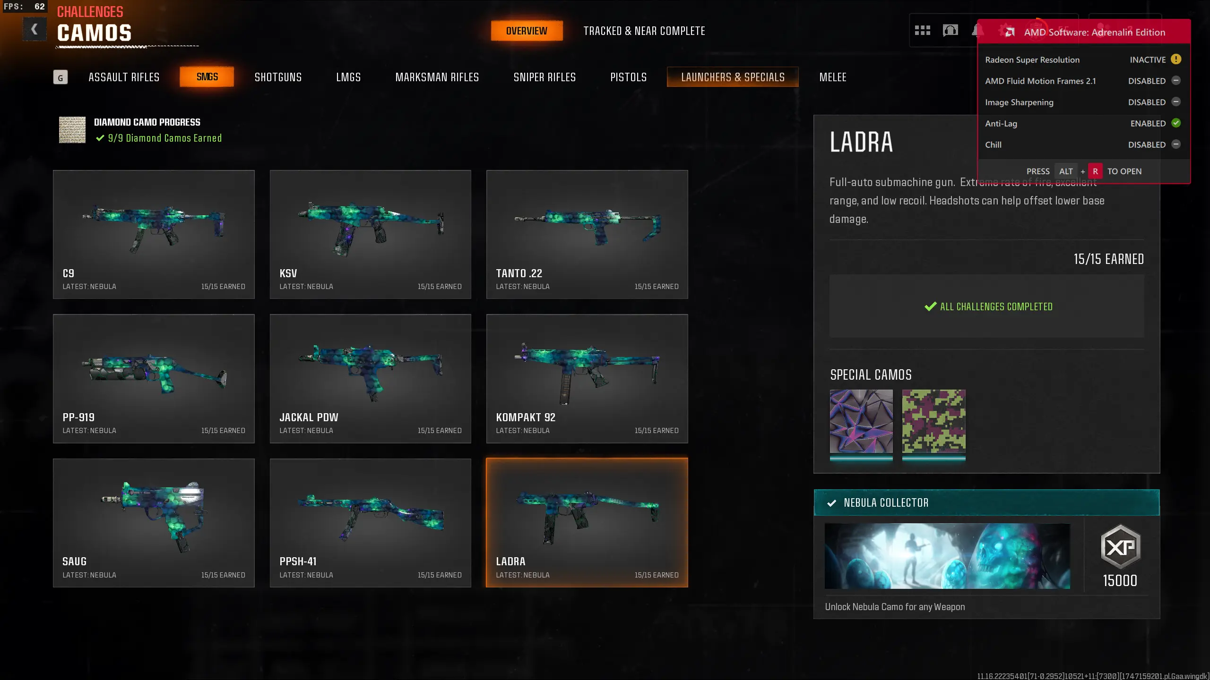
Task: Click the XP reward hexagon icon
Action: 1120,547
